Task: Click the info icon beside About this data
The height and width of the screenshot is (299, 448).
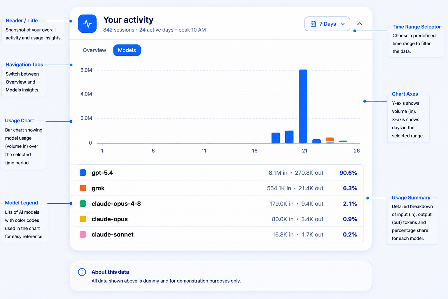Action: [x=82, y=272]
